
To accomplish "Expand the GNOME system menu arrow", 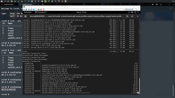I will point(138,12).
